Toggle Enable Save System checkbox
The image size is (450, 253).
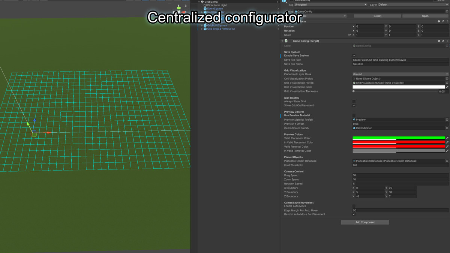pyautogui.click(x=354, y=55)
